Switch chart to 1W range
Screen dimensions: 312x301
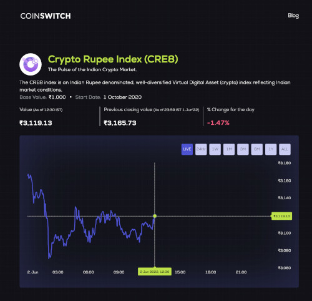tap(215, 149)
